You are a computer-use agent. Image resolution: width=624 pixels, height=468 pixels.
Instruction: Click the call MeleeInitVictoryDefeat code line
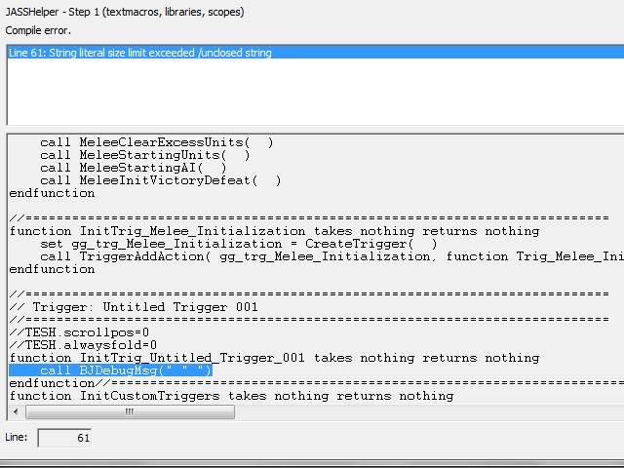161,180
